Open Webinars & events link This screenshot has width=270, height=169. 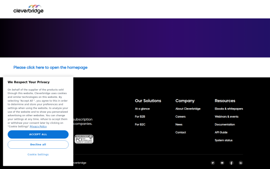[227, 117]
